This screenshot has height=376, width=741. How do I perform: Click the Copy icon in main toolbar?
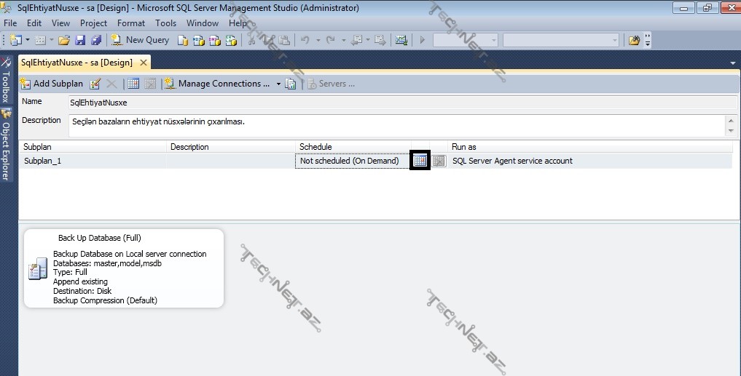[268, 40]
